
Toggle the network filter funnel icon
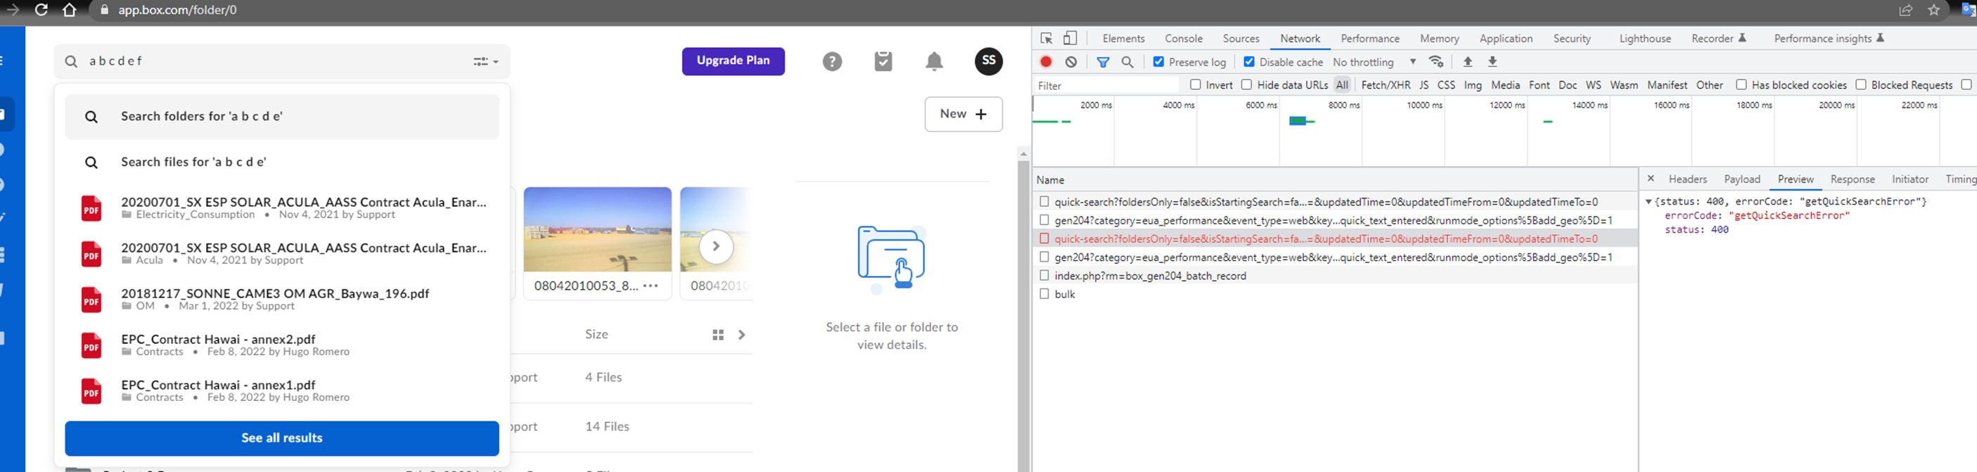click(x=1103, y=62)
